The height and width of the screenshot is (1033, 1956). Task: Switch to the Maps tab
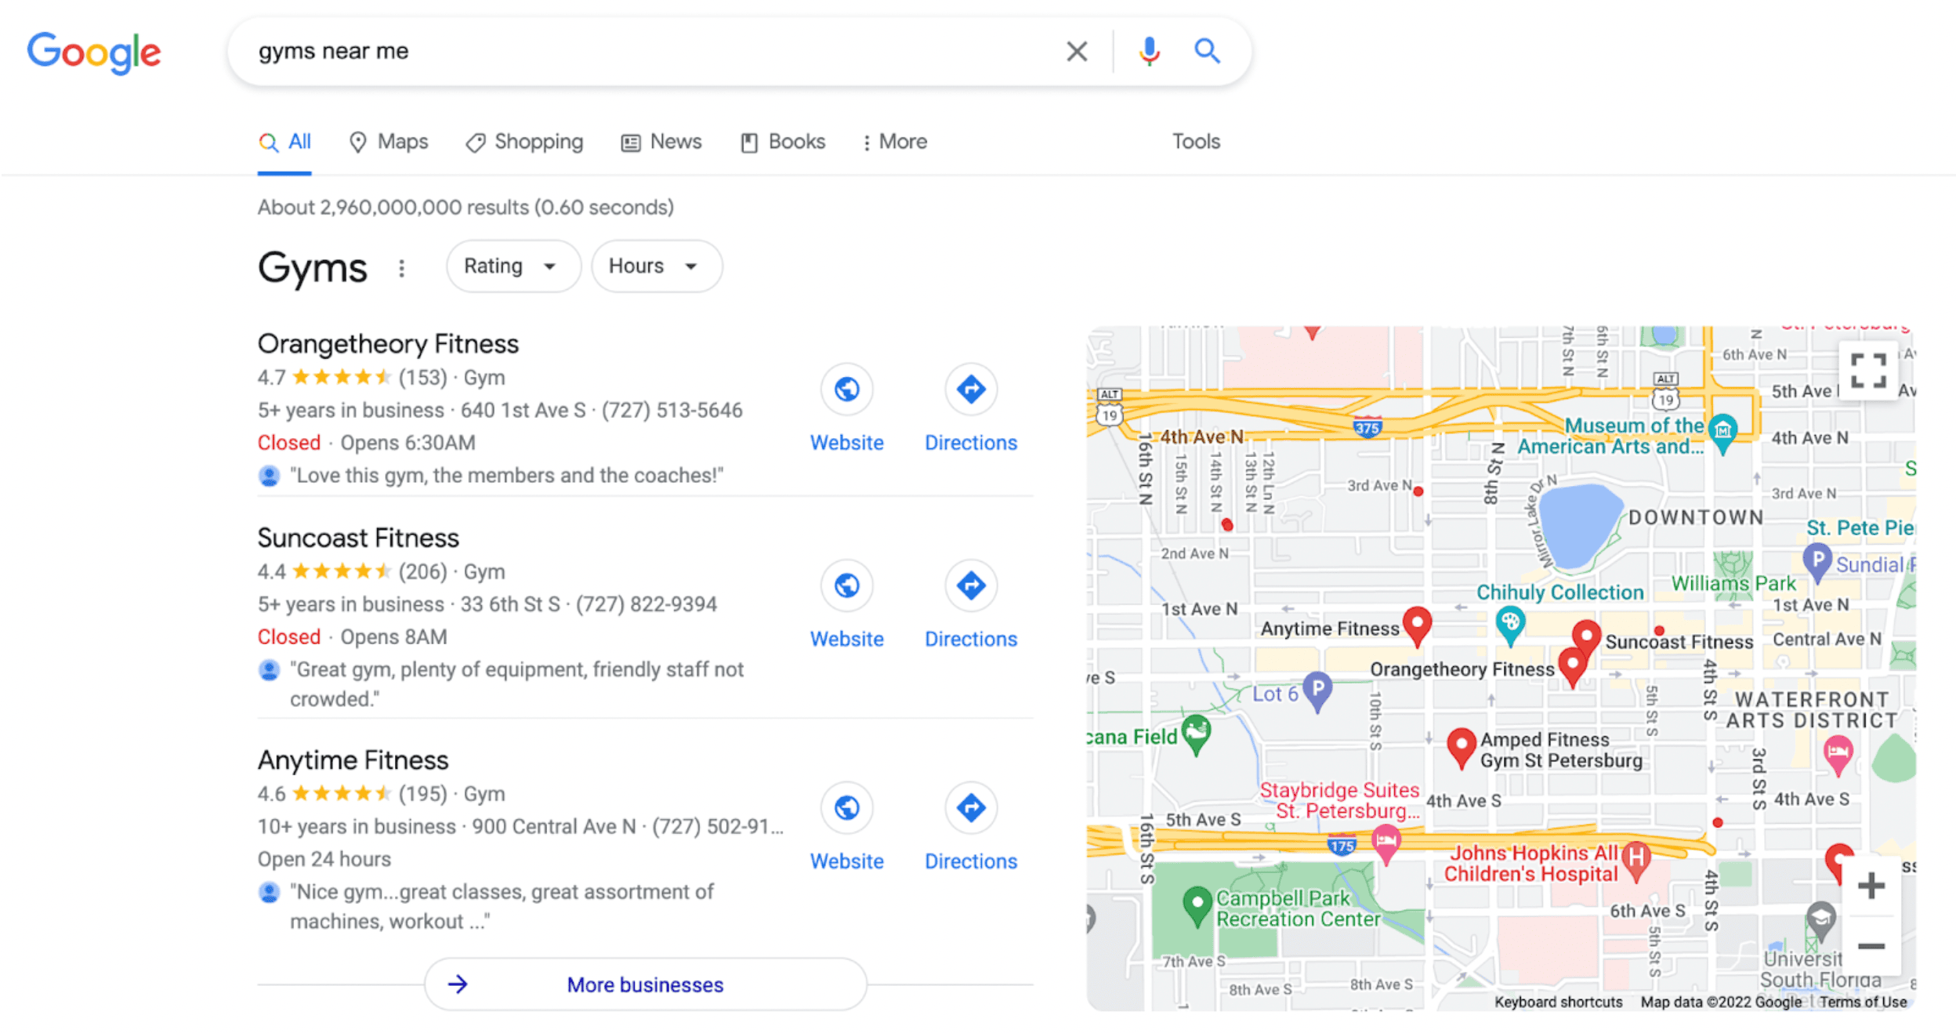(389, 142)
